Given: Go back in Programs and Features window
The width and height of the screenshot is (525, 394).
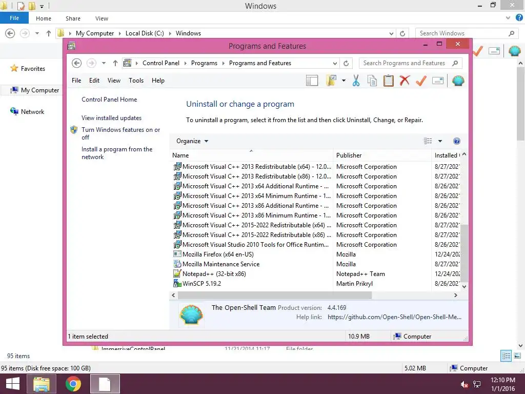Looking at the screenshot, I should 77,63.
